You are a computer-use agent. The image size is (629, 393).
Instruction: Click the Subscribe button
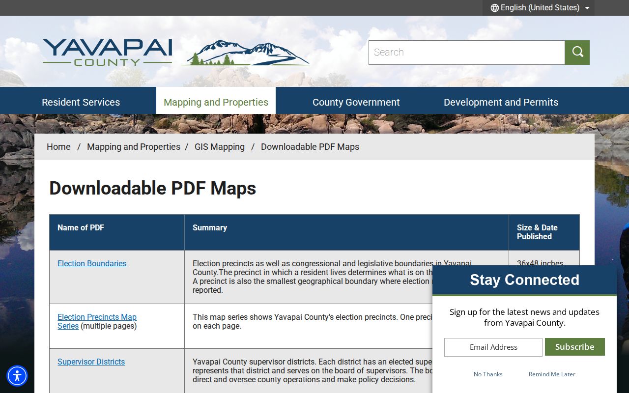pyautogui.click(x=574, y=347)
